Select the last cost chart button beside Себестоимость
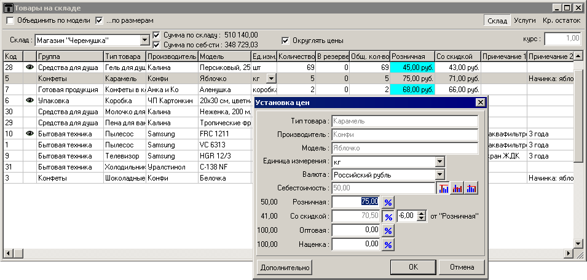The image size is (587, 280). point(471,188)
